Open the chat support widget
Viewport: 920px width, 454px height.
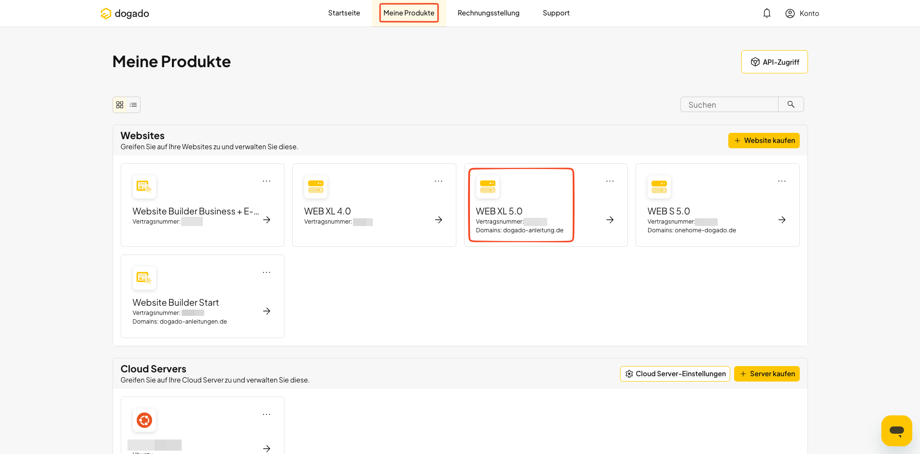897,431
